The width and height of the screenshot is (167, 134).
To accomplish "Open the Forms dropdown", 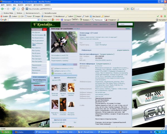I will pos(28,16).
